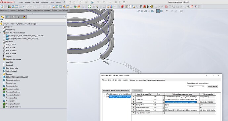Switch to the Esquisse ribbon tab
The image size is (228, 121).
pyautogui.click(x=13, y=10)
